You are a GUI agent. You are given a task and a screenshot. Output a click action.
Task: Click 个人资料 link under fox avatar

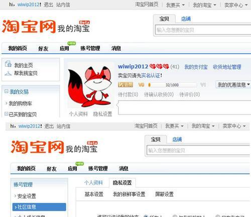[x=78, y=114]
